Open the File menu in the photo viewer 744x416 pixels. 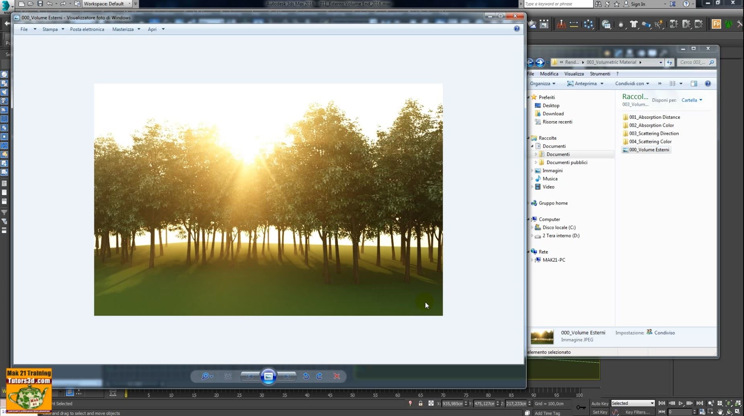click(x=24, y=29)
